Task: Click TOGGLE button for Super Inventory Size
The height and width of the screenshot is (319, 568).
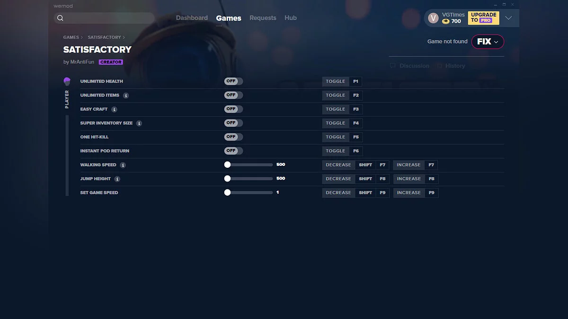Action: (x=336, y=123)
